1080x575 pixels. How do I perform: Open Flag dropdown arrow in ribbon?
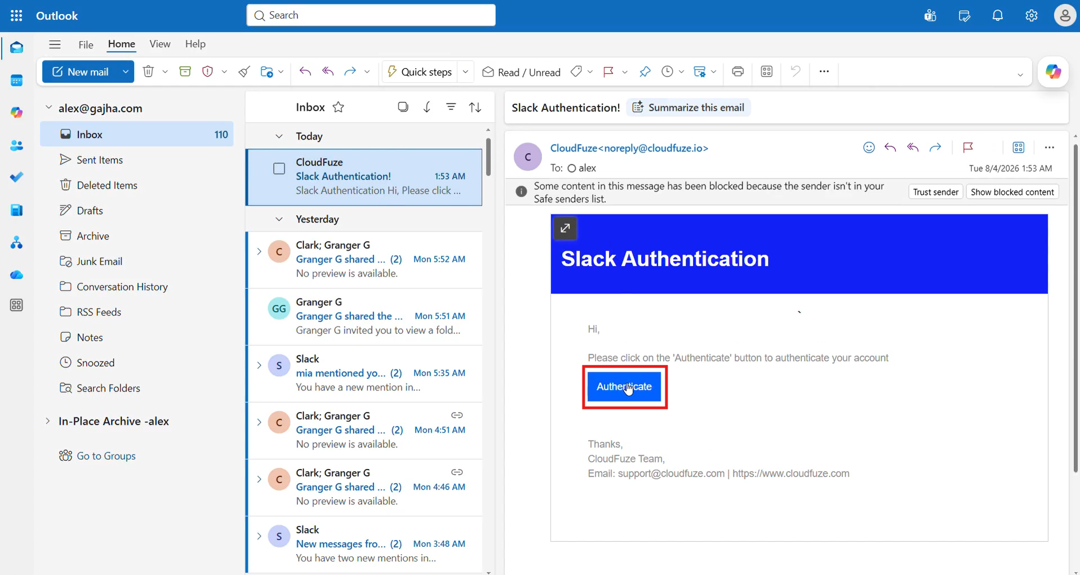click(x=625, y=72)
